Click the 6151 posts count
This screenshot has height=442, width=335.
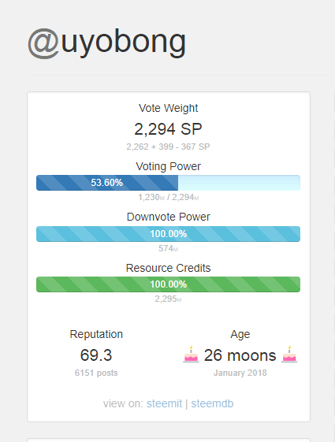coord(96,373)
